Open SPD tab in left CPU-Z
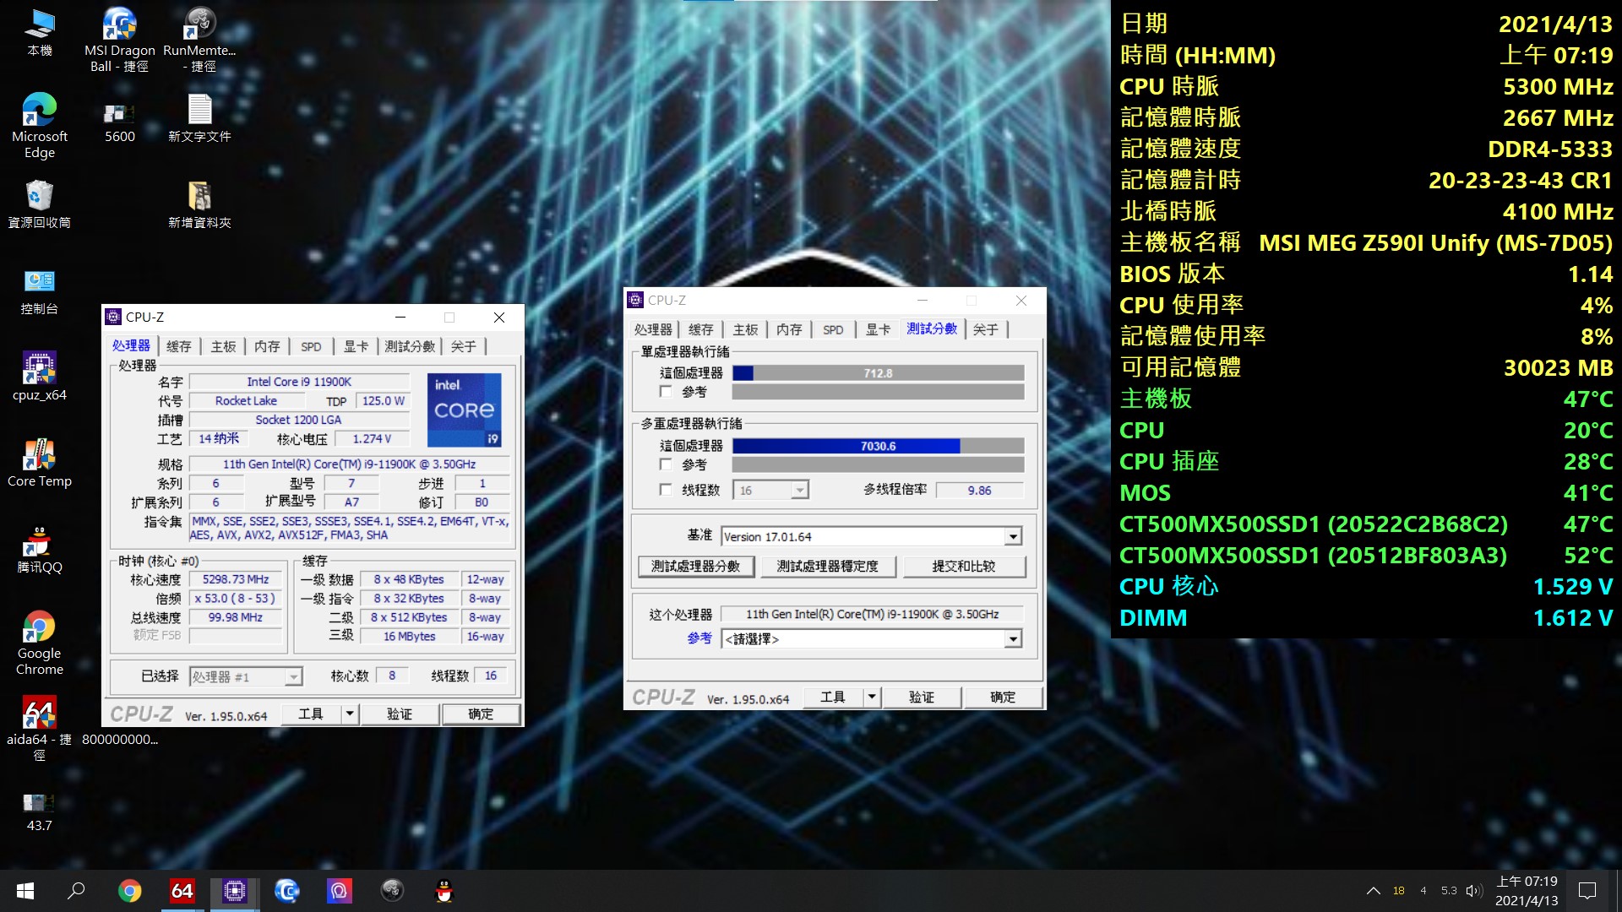Screen dimensions: 1622x912 (311, 346)
